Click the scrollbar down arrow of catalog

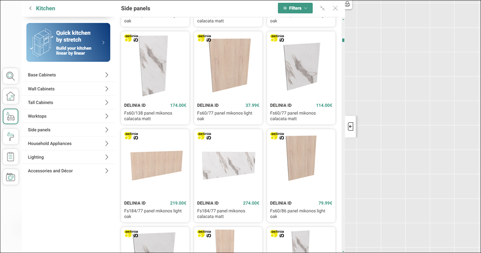[x=343, y=251]
